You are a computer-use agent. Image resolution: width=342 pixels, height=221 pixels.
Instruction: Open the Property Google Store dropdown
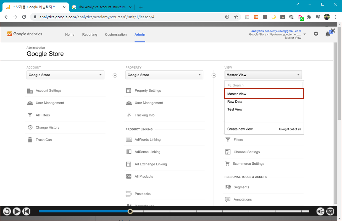pos(164,75)
